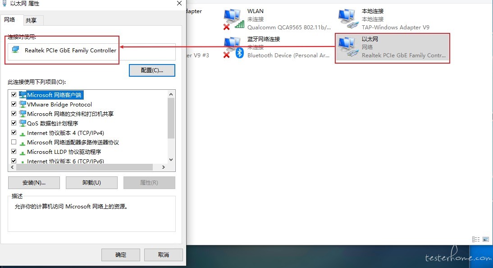Click the 卸载(U) button

91,183
